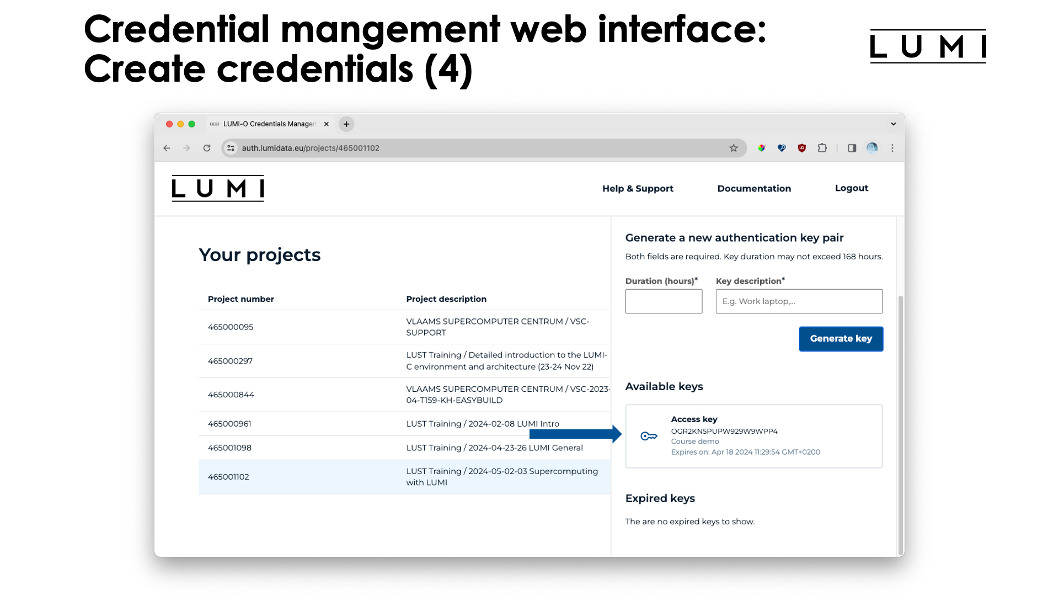This screenshot has height=596, width=1059.
Task: Click the bookmark/star icon in address bar
Action: 734,148
